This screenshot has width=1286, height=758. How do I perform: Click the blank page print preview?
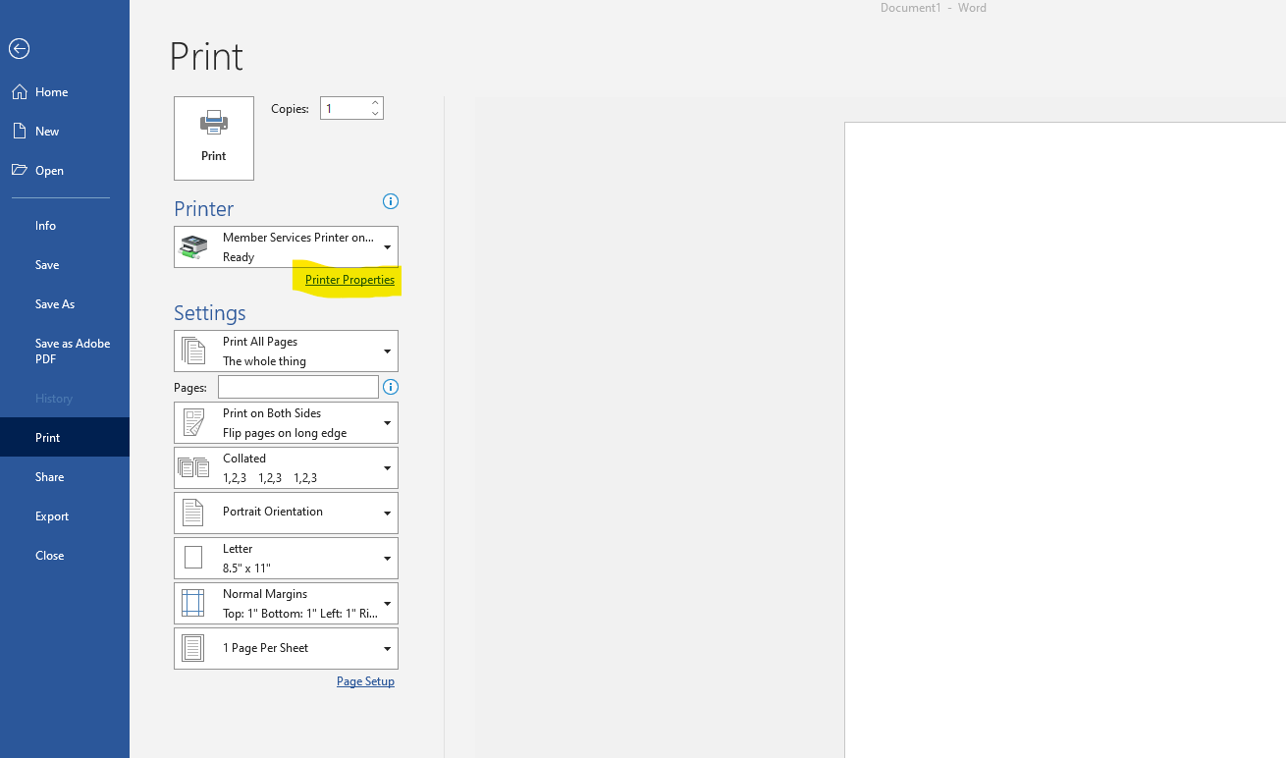[1065, 440]
